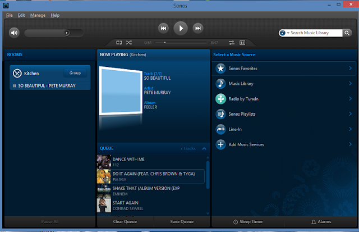
Task: Select Dance With Me in queue
Action: pyautogui.click(x=151, y=162)
